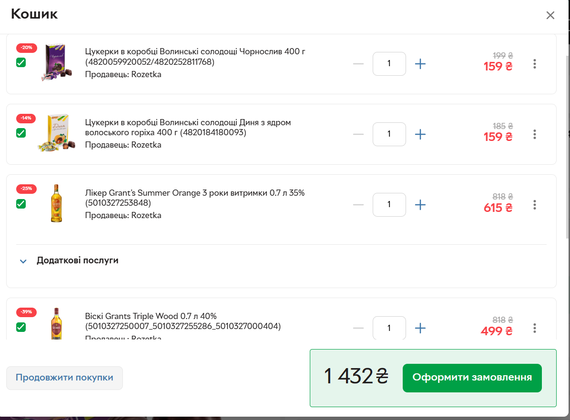The image size is (570, 420).
Task: Deselect Grant's Summer Orange liqueur checkbox
Action: point(21,203)
